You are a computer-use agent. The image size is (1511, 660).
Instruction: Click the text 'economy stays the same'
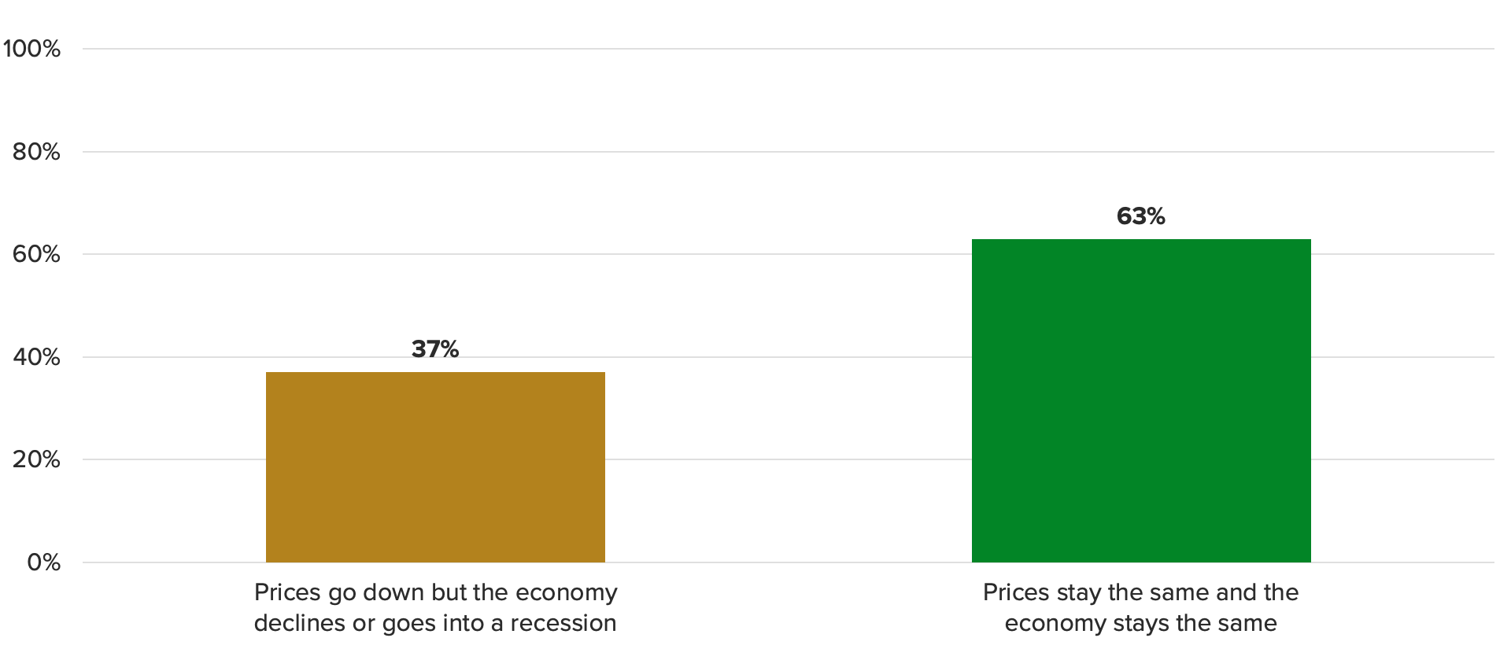(x=1140, y=623)
